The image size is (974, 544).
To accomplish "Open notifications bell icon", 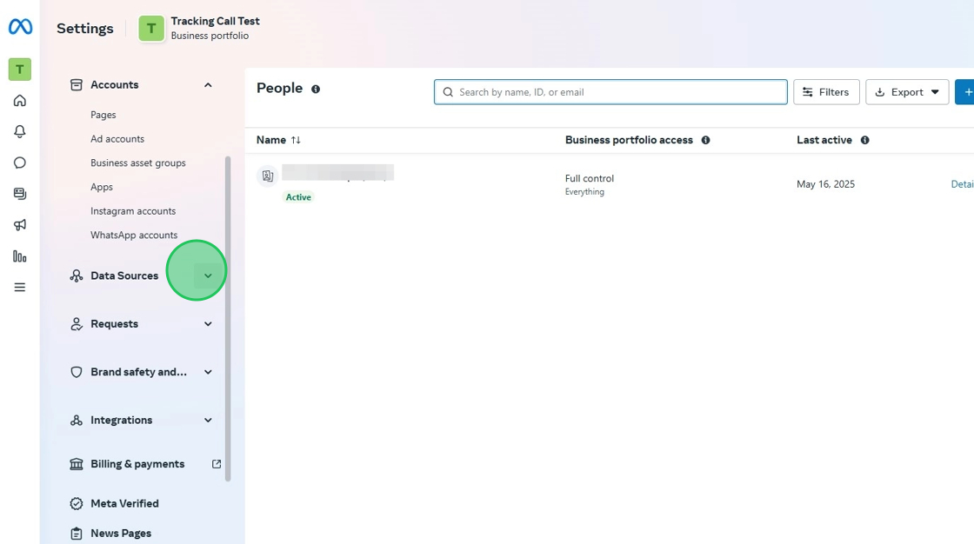I will [x=20, y=131].
